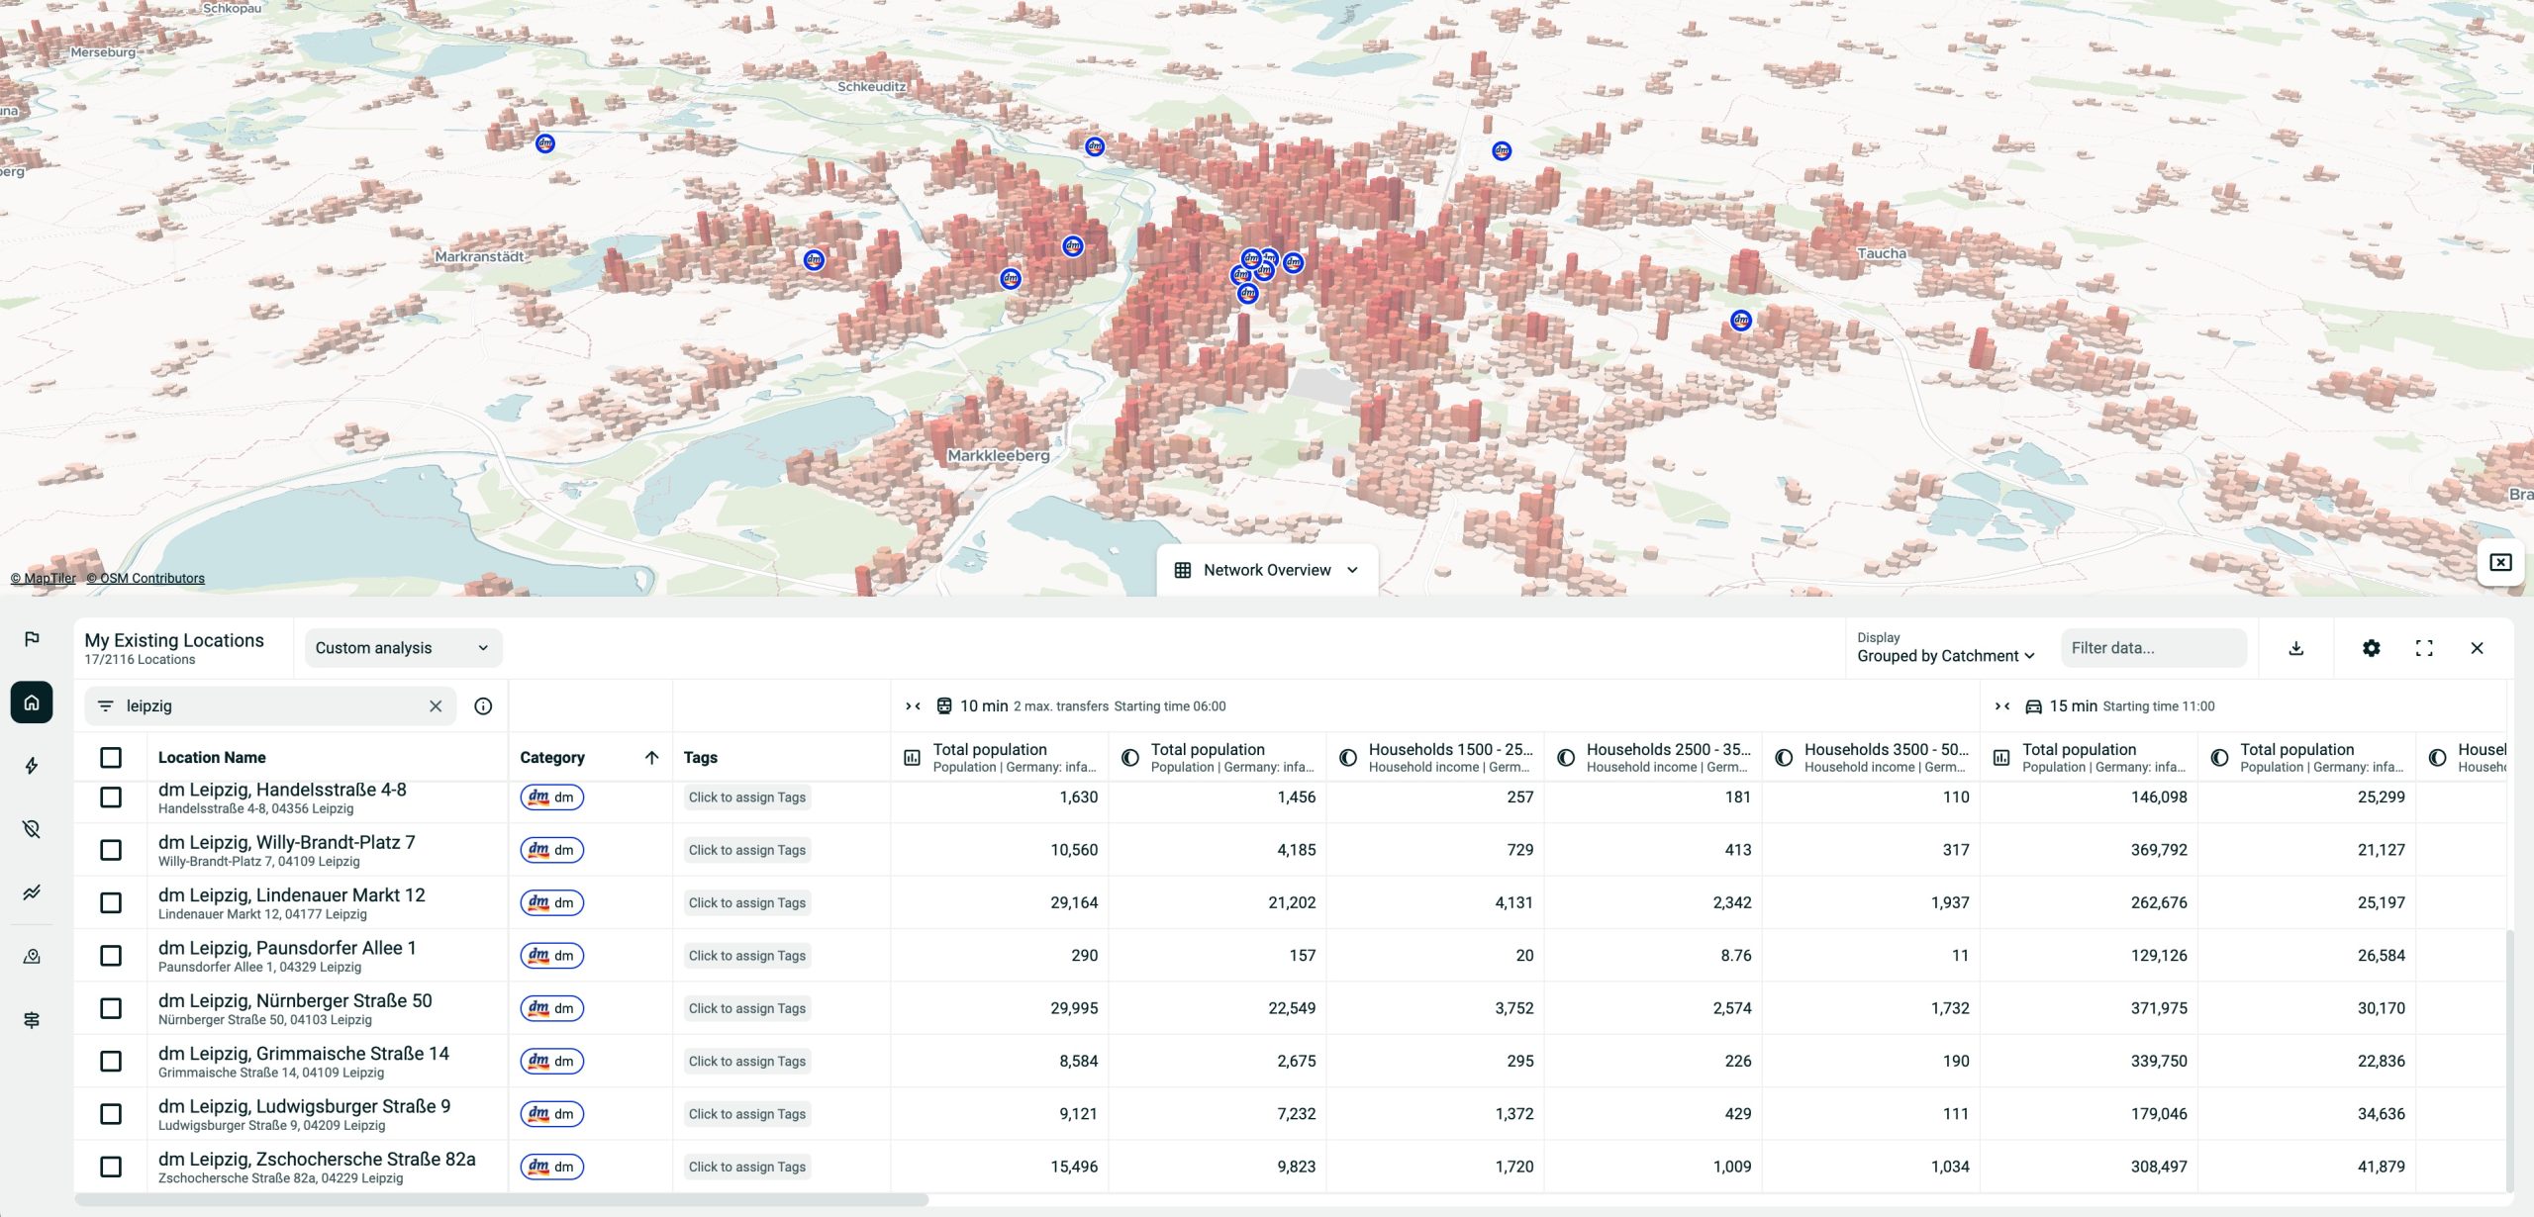Collapse the 10 min transit catchment group
The width and height of the screenshot is (2534, 1217).
pos(913,706)
